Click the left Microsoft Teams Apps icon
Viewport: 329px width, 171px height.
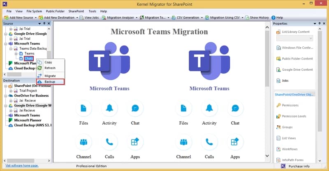pos(135,142)
